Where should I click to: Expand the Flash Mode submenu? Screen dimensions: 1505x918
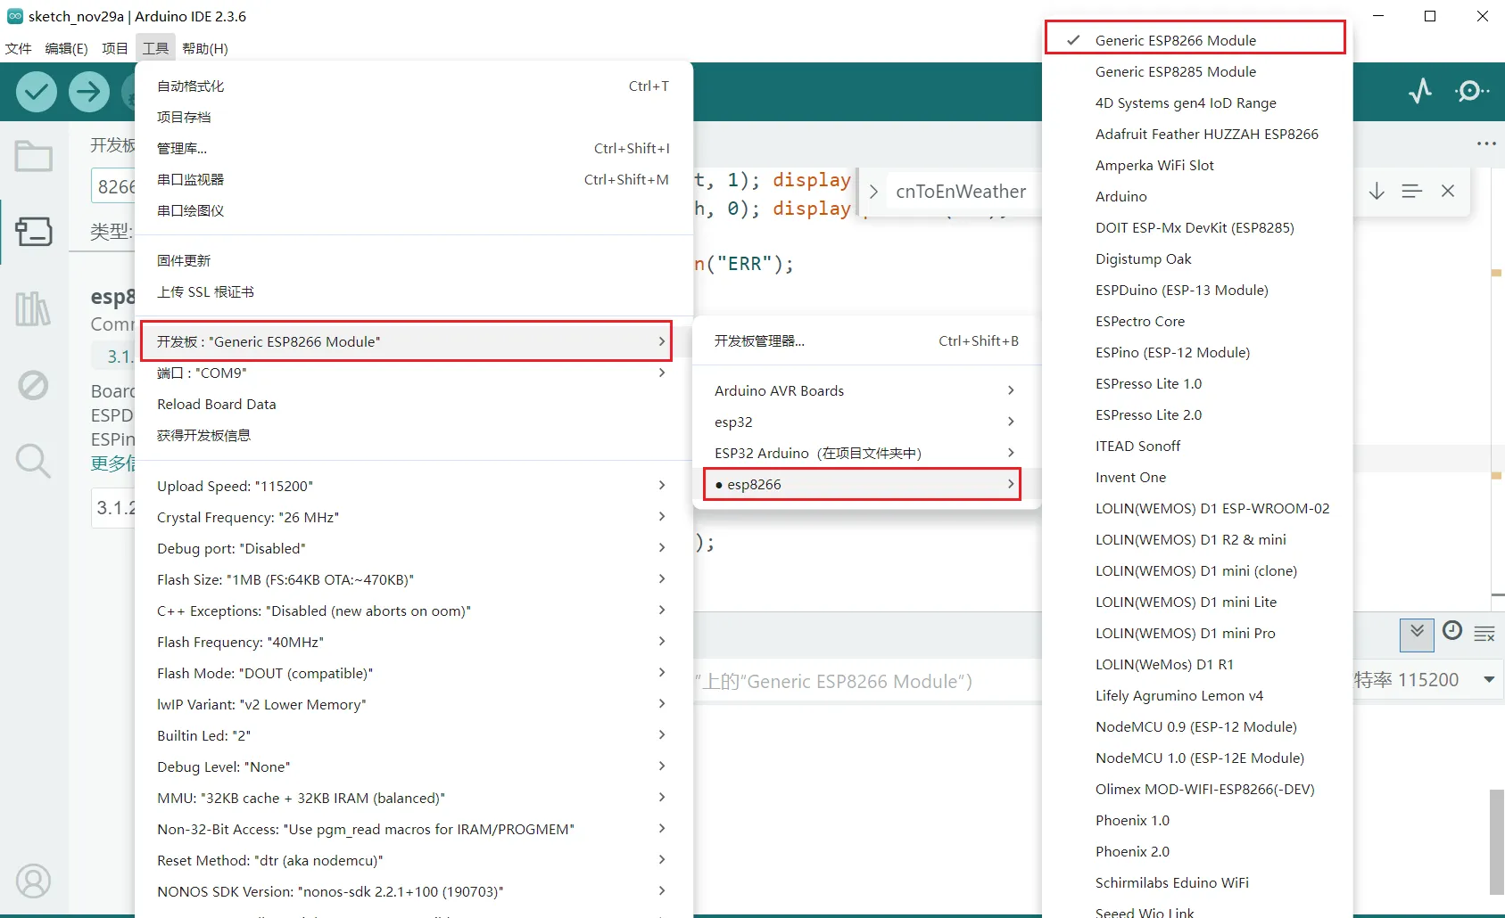pos(414,673)
